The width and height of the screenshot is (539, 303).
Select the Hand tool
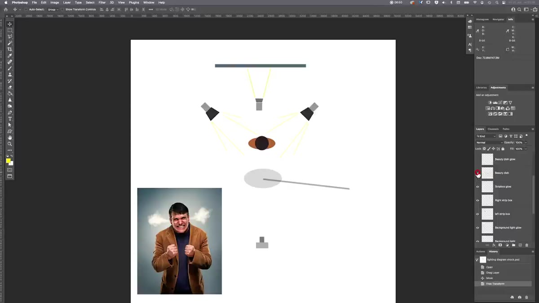pyautogui.click(x=9, y=138)
